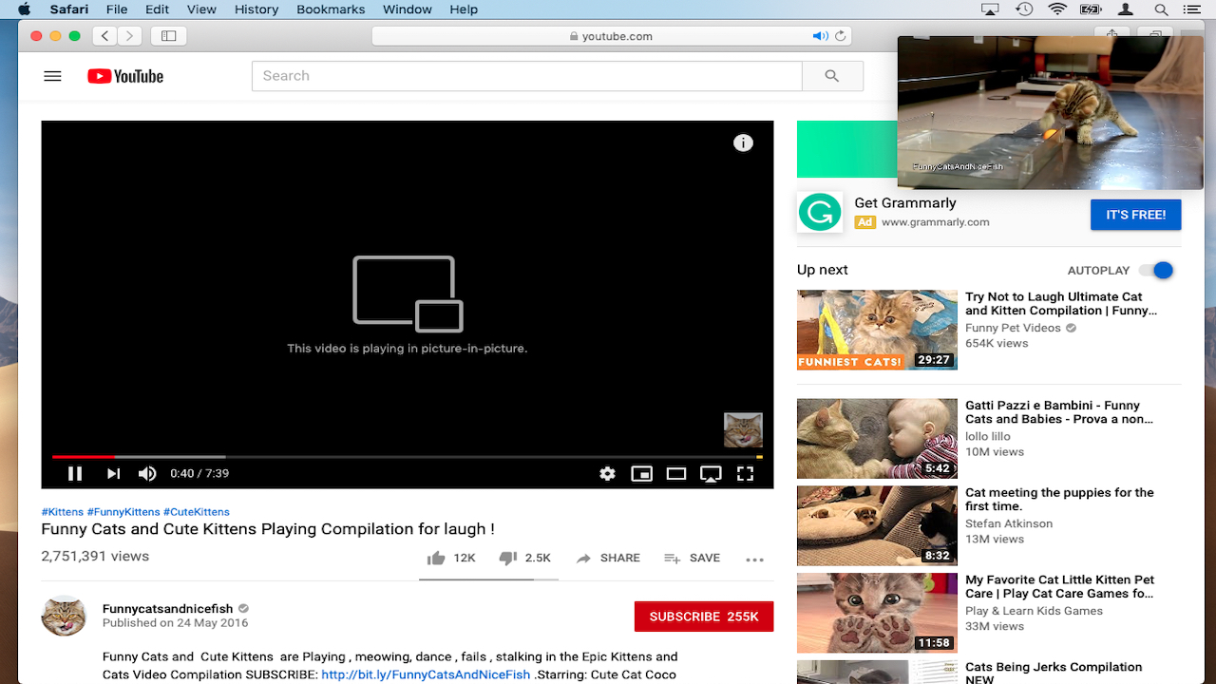Open the Wi-Fi status menu
Screen dimensions: 1216x684
(x=1057, y=9)
